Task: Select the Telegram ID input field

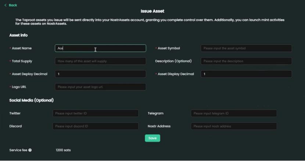Action: (234, 114)
